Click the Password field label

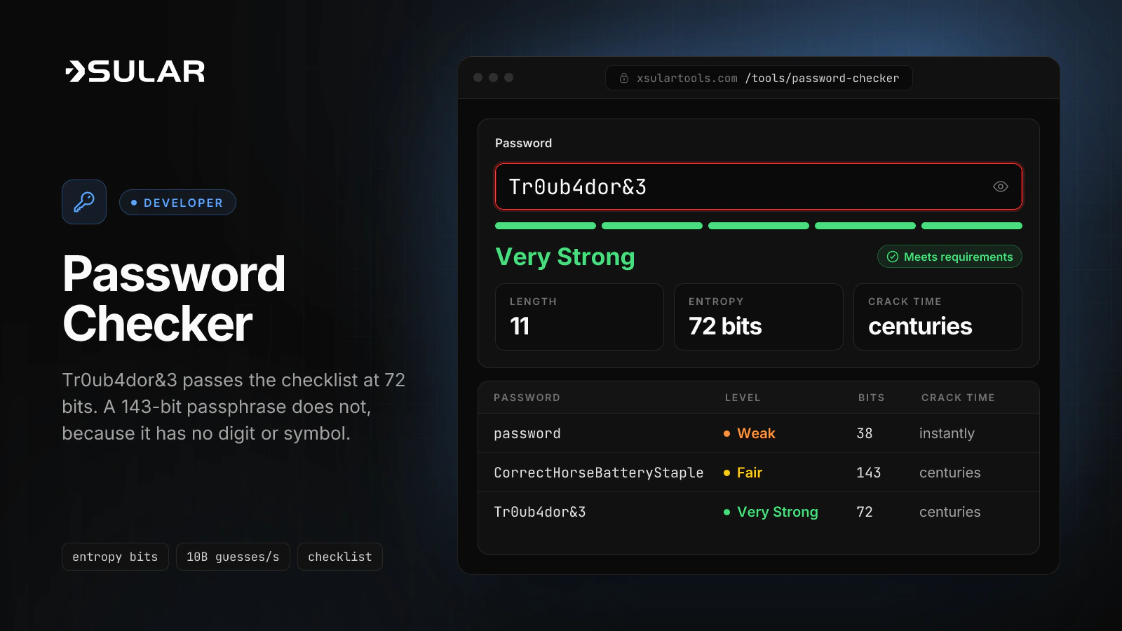tap(523, 143)
